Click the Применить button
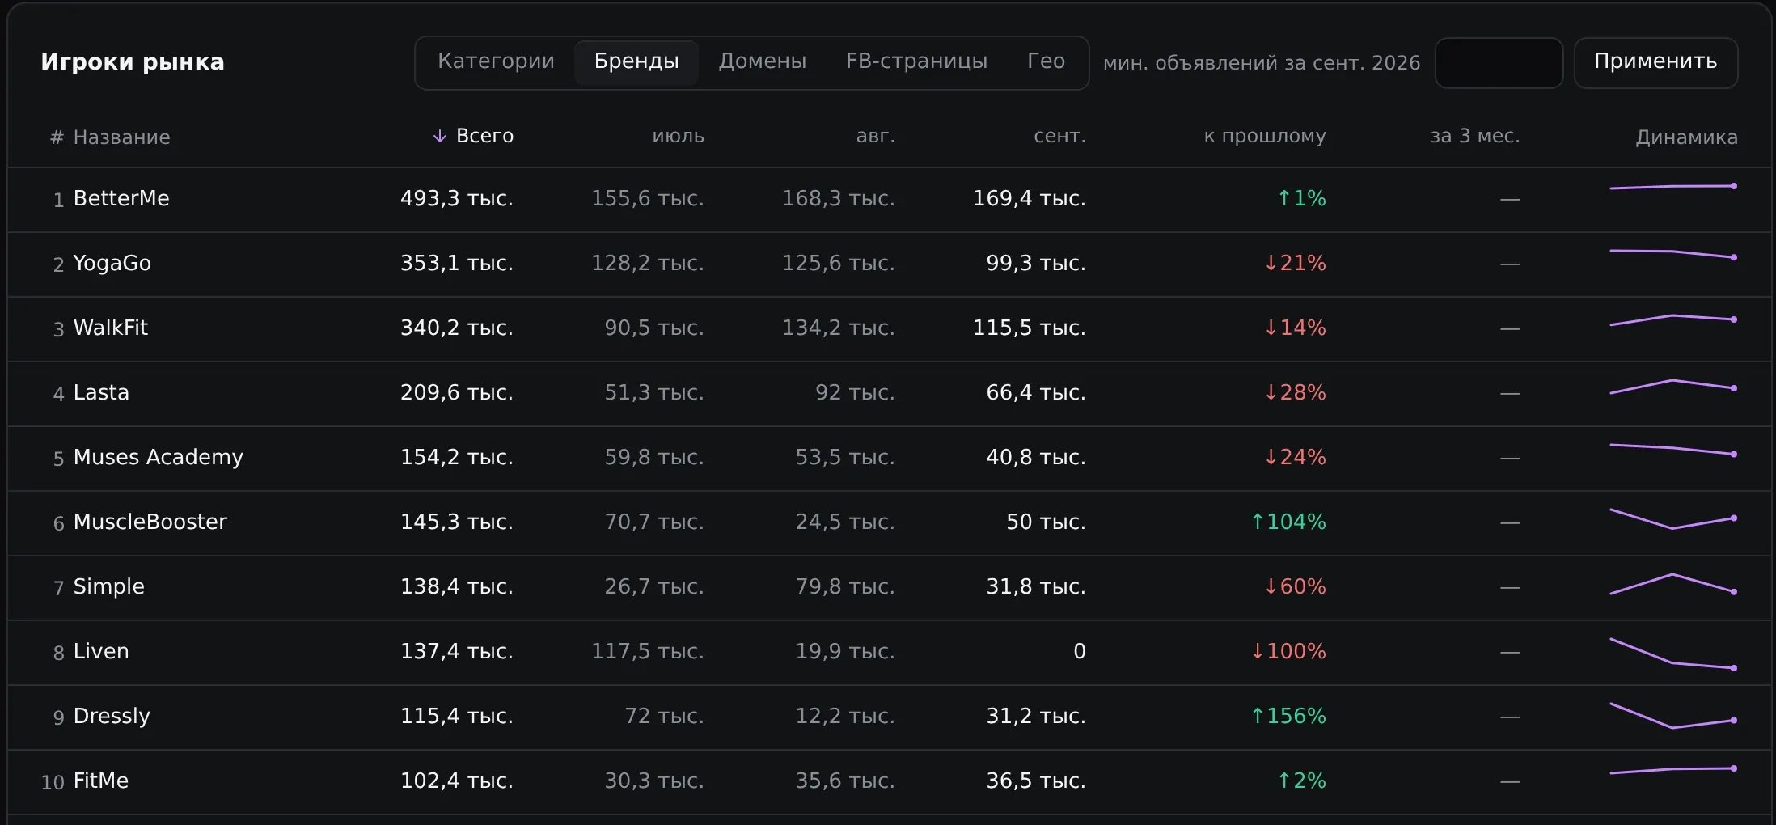 (1655, 63)
